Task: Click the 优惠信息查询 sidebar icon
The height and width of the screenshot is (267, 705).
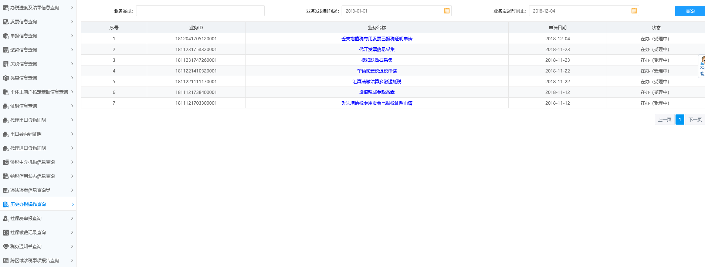Action: (6, 78)
